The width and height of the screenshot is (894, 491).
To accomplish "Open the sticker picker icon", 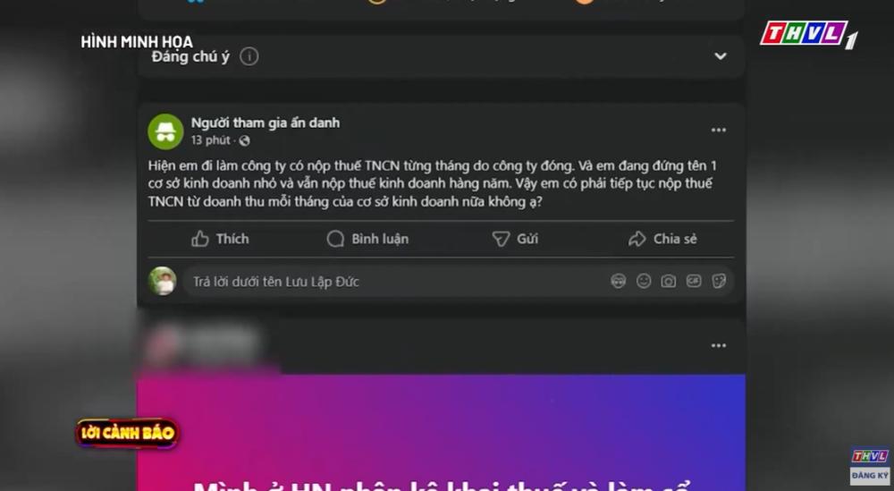I will 719,281.
